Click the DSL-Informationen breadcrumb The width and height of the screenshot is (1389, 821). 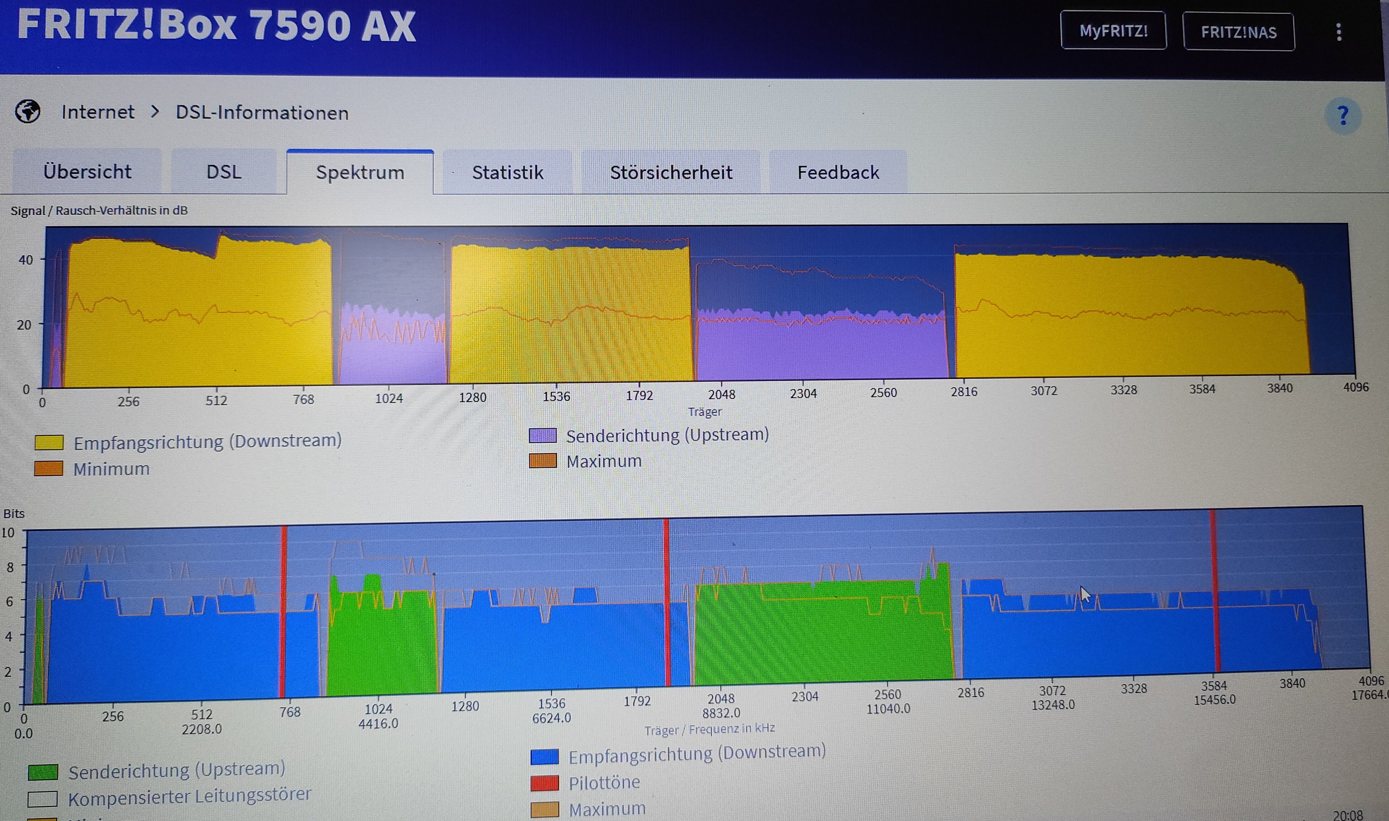click(x=262, y=113)
